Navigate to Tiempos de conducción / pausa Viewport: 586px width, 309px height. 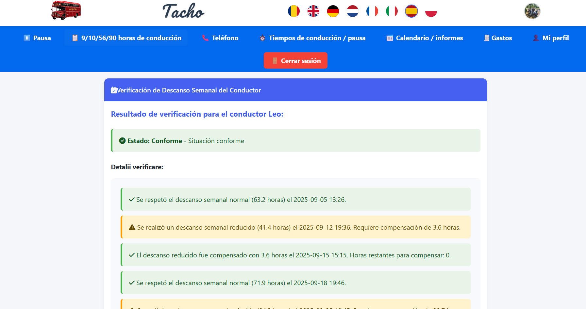[312, 38]
